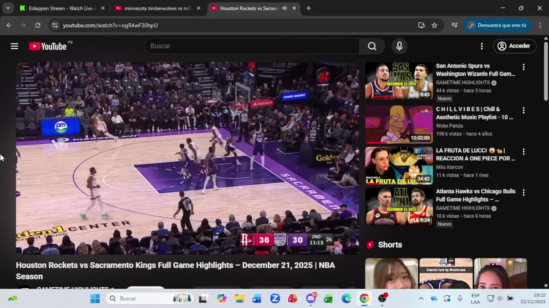
Task: Open Word from the taskbar
Action: (257, 299)
